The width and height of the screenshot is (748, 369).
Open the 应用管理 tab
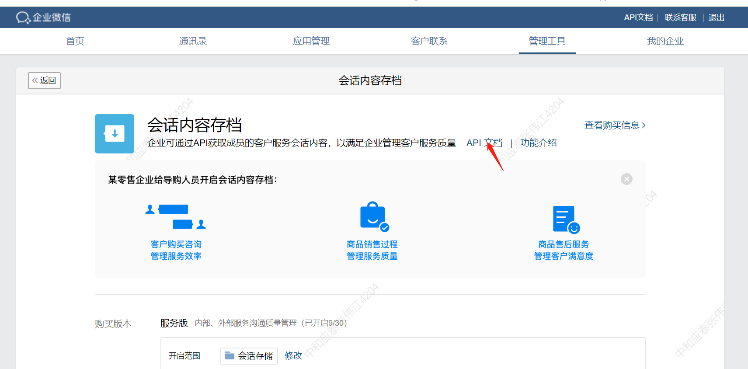[x=311, y=41]
